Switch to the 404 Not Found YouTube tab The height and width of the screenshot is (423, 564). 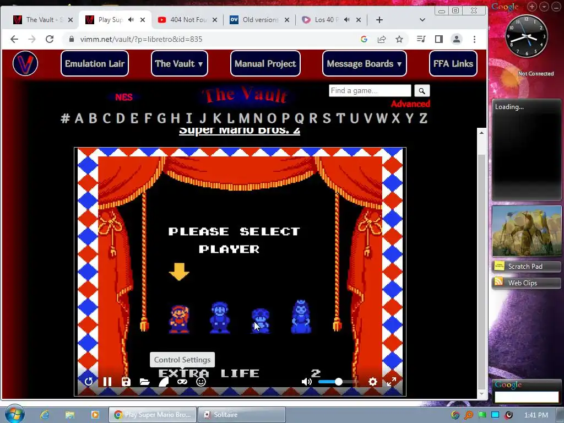click(x=188, y=20)
